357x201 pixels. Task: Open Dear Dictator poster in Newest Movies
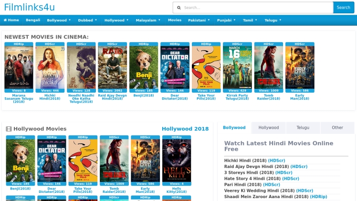(175, 67)
